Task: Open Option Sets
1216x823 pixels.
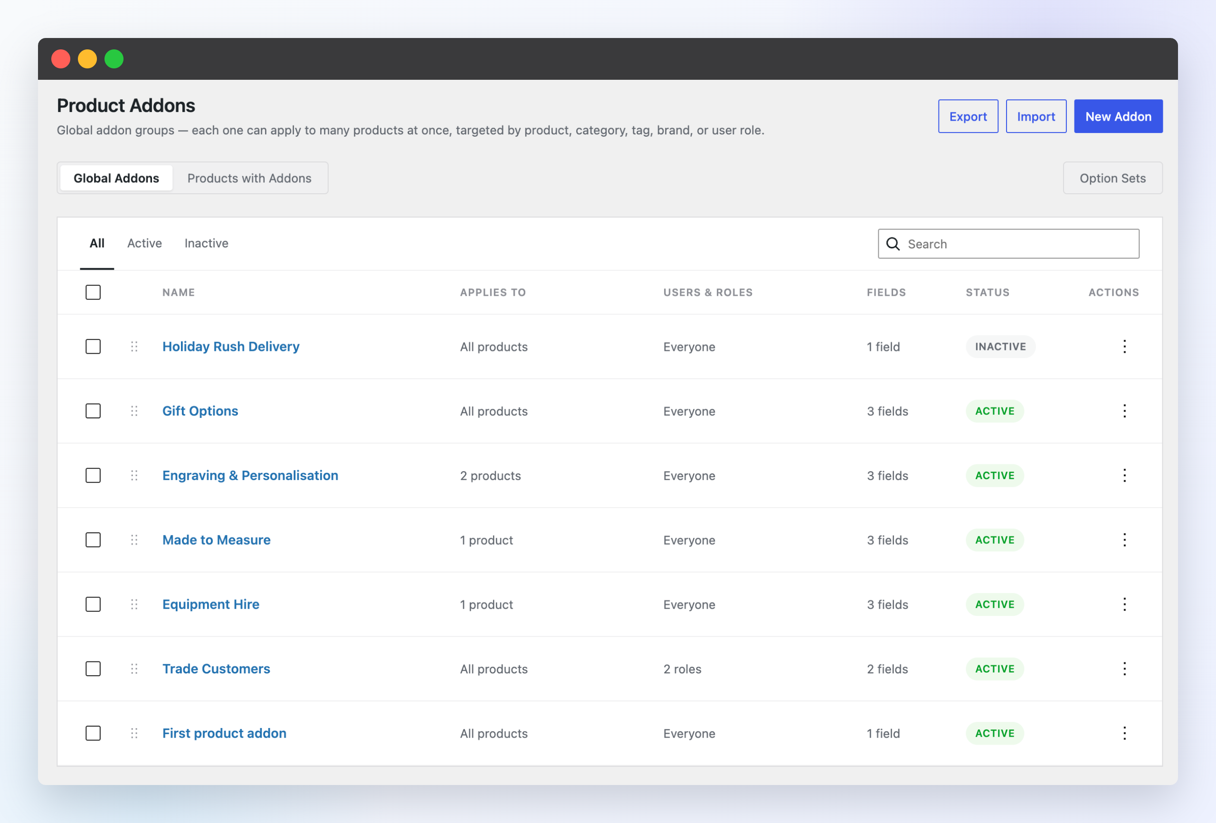Action: pyautogui.click(x=1112, y=178)
